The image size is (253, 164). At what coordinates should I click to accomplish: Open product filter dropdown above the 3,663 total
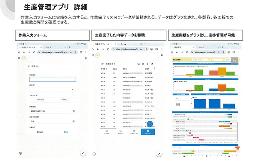(x=182, y=99)
